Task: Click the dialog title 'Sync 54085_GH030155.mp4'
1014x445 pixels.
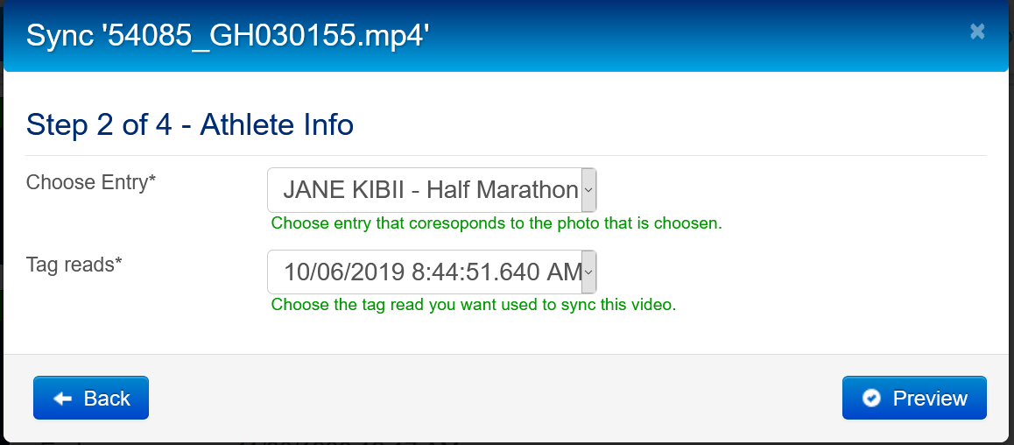Action: tap(228, 36)
